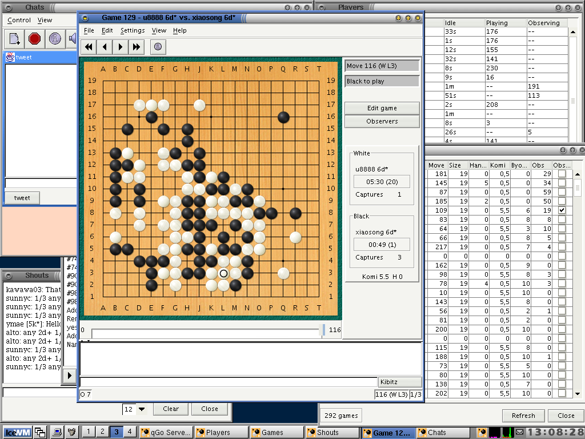Click the purple info icon in Chats toolbar
Viewport: 585px width, 439px height.
pyautogui.click(x=55, y=39)
